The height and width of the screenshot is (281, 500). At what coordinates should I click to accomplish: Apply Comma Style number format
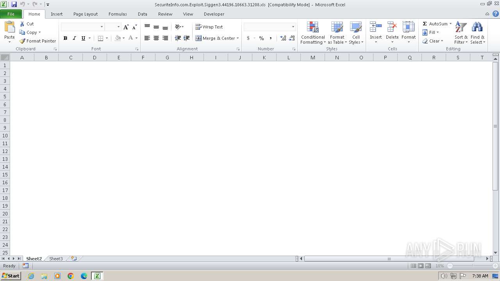coord(270,38)
